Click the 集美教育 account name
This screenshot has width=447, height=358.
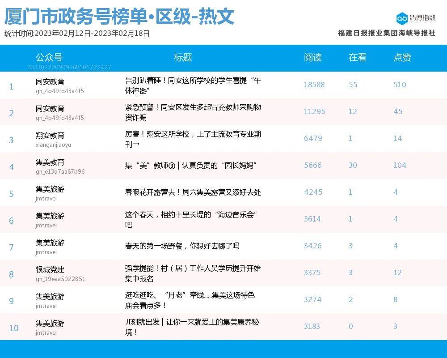click(x=50, y=162)
